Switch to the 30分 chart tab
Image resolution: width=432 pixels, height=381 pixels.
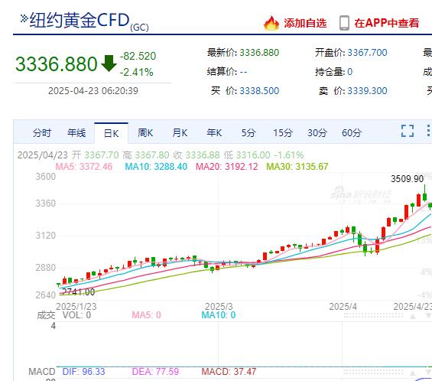point(317,133)
